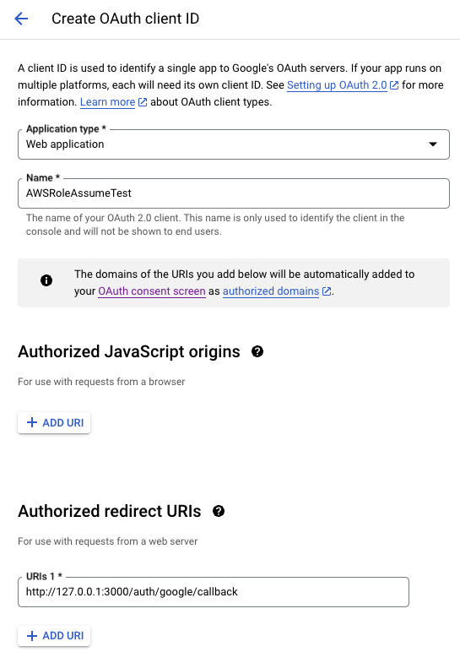Click the URIs 1 callback input field
This screenshot has width=460, height=652.
[x=214, y=592]
